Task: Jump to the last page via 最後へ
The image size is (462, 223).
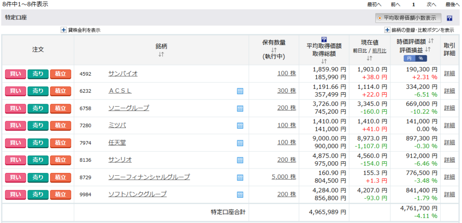Action: pyautogui.click(x=453, y=5)
